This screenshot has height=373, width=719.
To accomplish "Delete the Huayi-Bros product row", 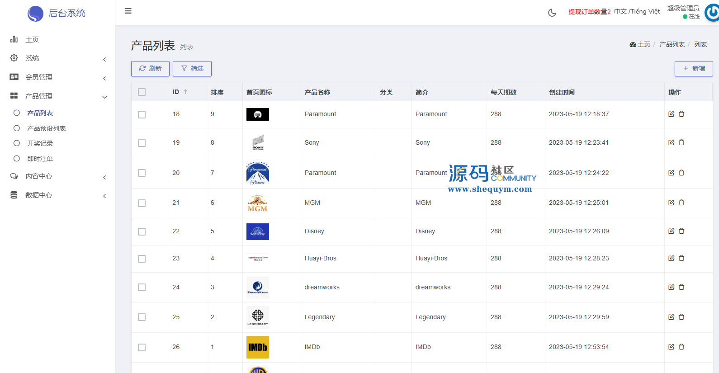I will [681, 258].
